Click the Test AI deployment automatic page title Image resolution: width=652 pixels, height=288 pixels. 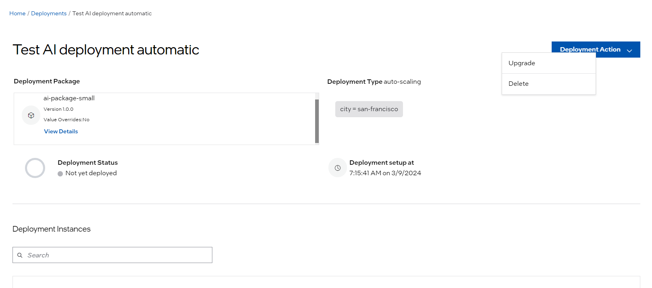click(x=106, y=50)
